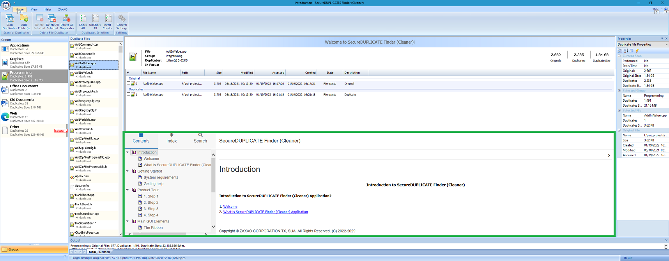Collapse the Main GUI Elements tree node
The image size is (669, 261).
coord(127,221)
